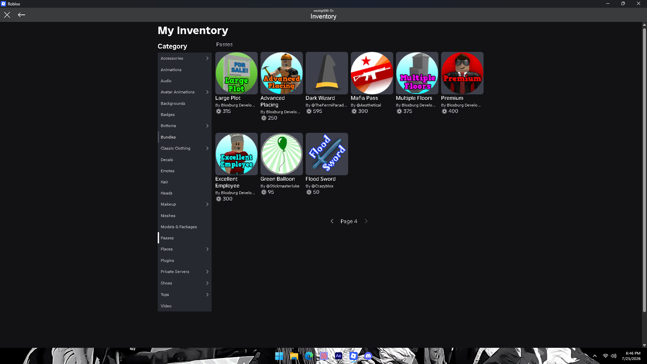
Task: Select the Badges category
Action: pyautogui.click(x=185, y=115)
